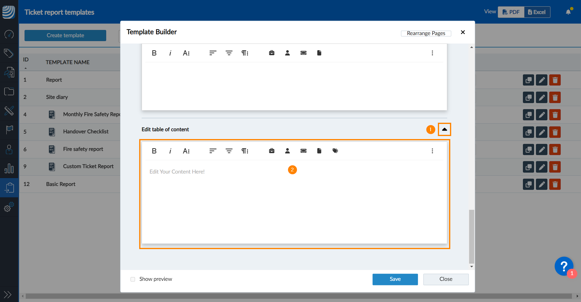The width and height of the screenshot is (581, 302).
Task: Click the Rearrange Pages button
Action: (426, 33)
